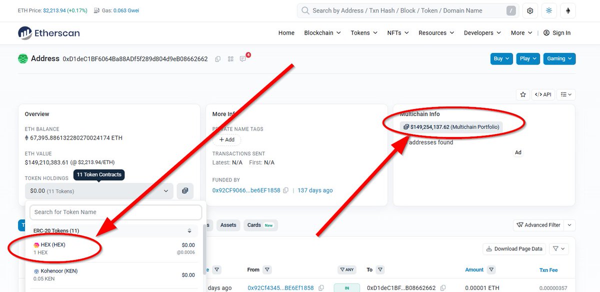The width and height of the screenshot is (600, 292).
Task: Open token holdings wallet icon button
Action: click(185, 191)
